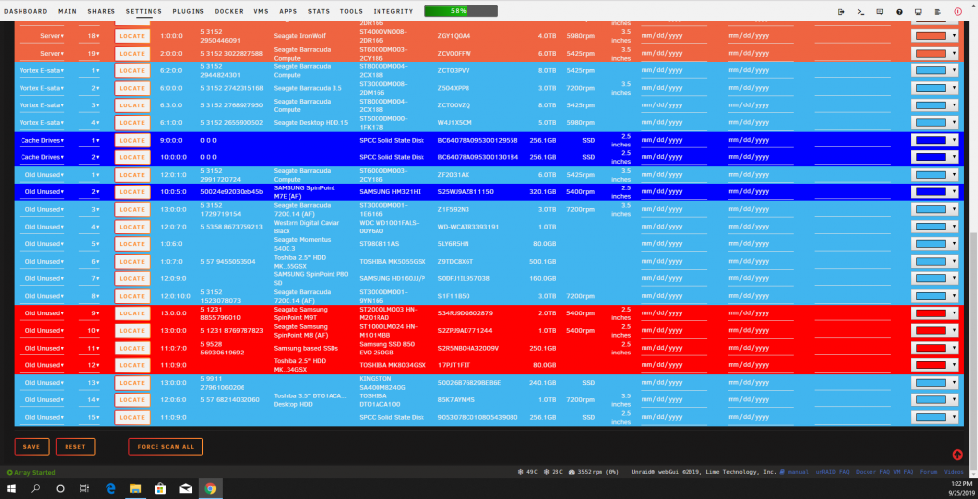Open the VMS tab
The image size is (978, 499).
pyautogui.click(x=261, y=11)
